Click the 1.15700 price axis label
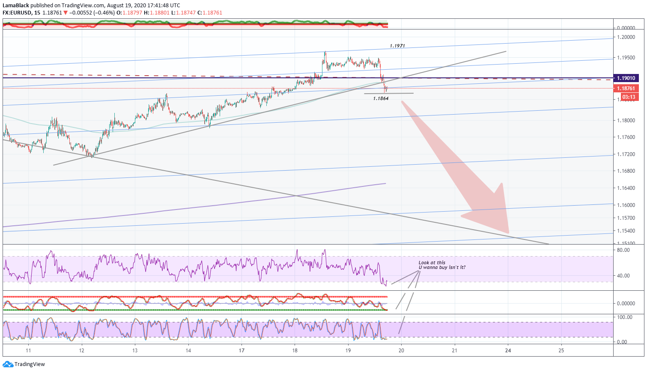Viewport: 647px width, 372px height. coord(626,218)
